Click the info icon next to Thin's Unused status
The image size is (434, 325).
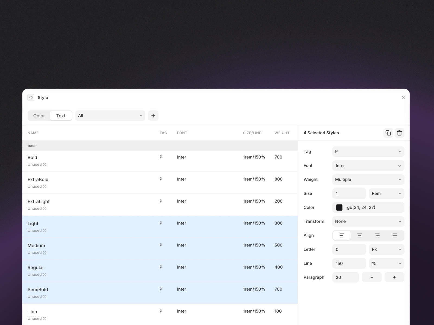coord(44,318)
